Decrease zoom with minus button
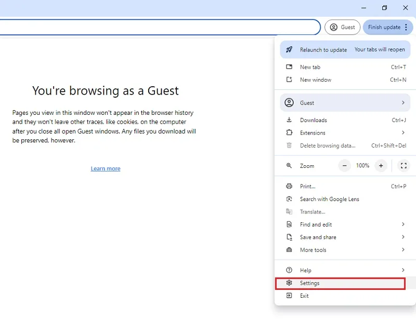The height and width of the screenshot is (319, 416). (344, 166)
